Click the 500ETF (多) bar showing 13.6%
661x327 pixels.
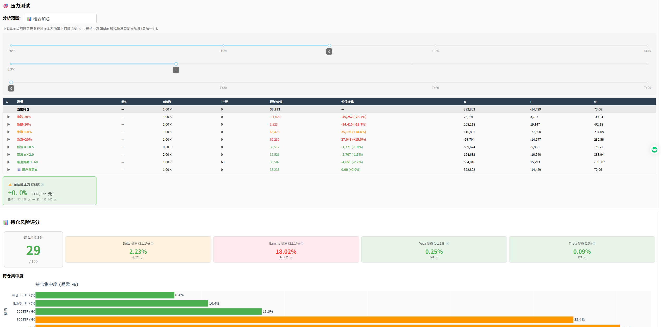(x=149, y=312)
